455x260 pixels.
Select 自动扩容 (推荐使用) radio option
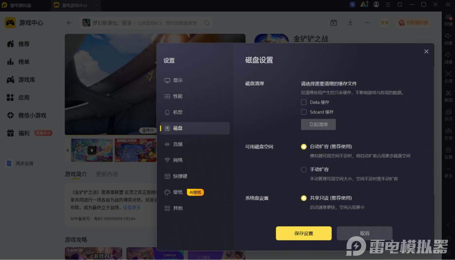(304, 147)
